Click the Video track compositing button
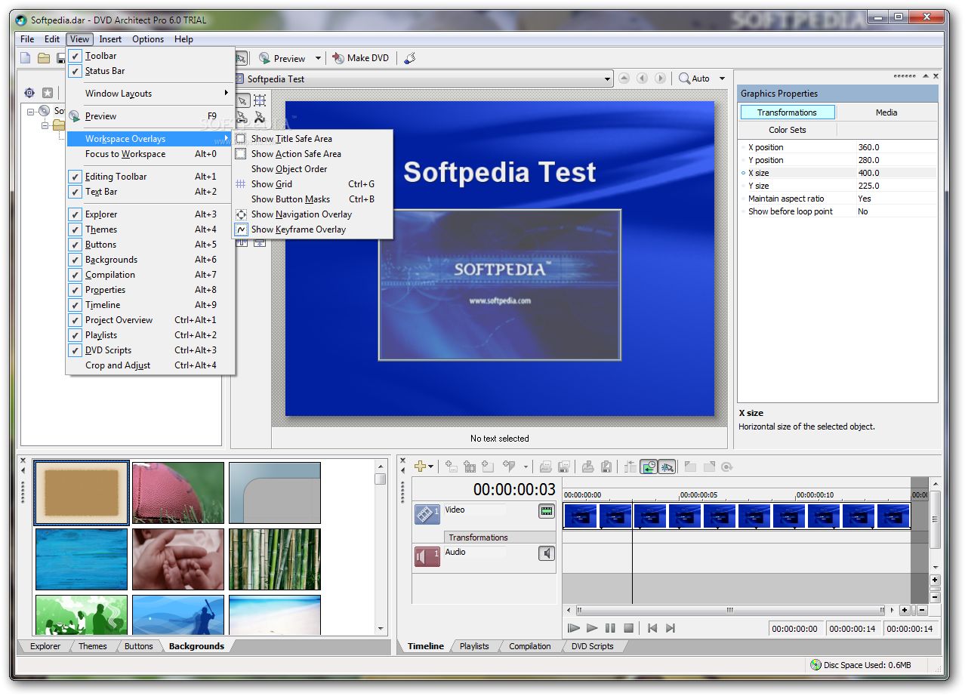 pyautogui.click(x=546, y=511)
